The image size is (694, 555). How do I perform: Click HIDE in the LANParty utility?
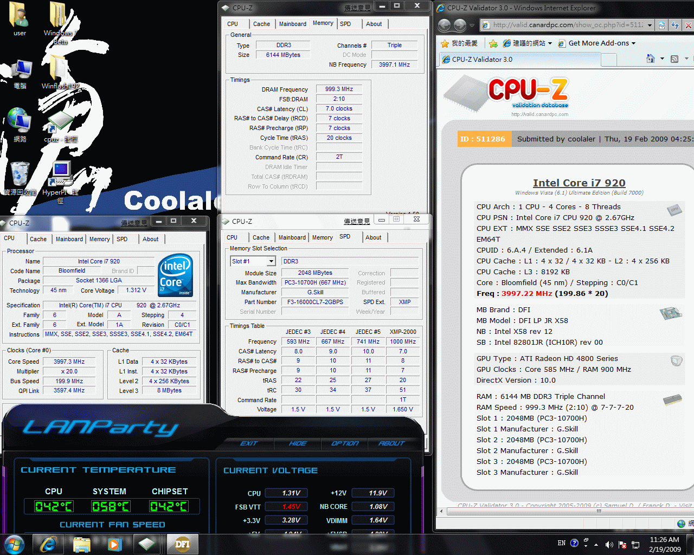[298, 443]
